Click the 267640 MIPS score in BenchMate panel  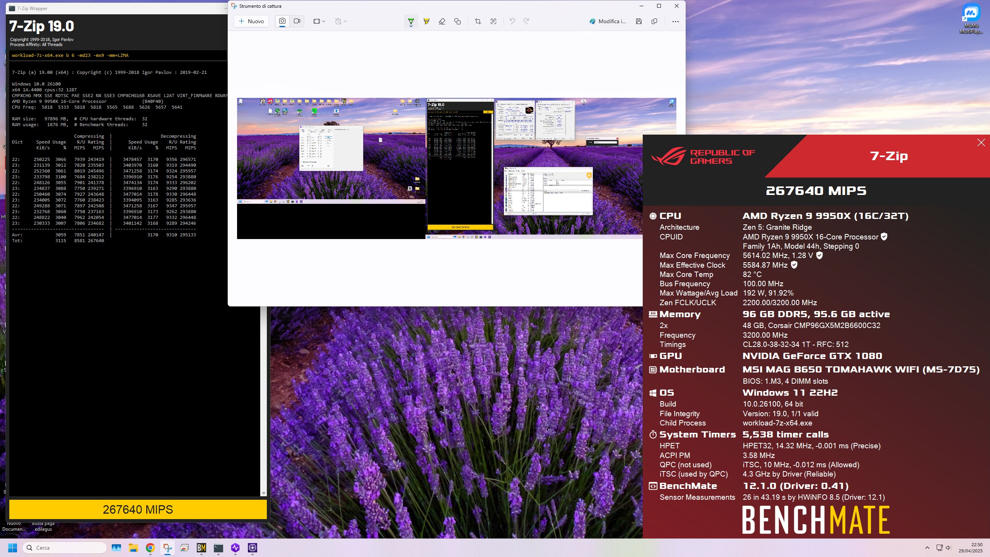pyautogui.click(x=816, y=191)
